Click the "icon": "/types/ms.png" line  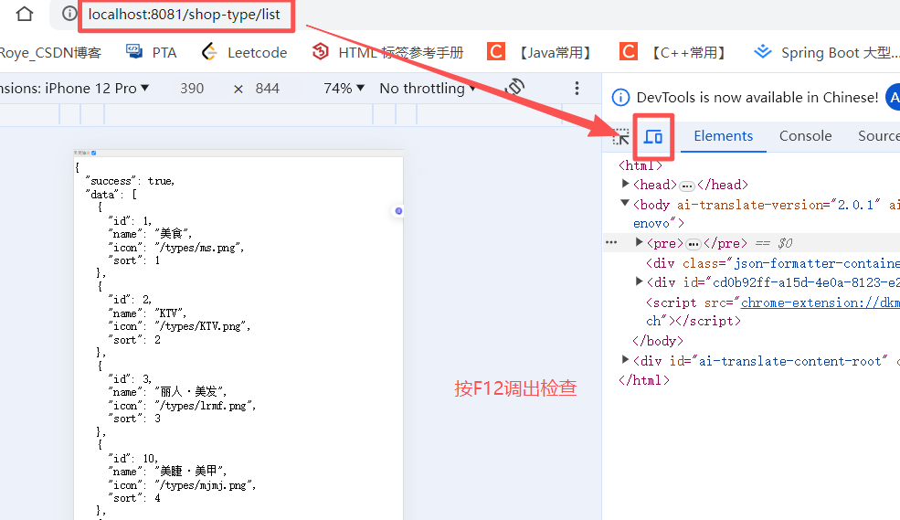click(176, 248)
